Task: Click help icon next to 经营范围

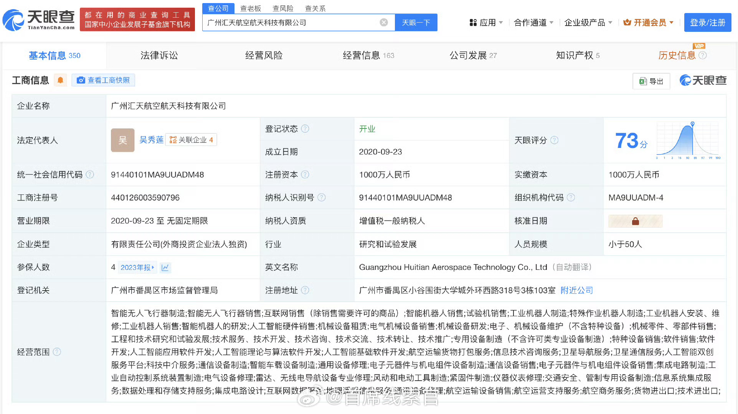Action: [57, 352]
